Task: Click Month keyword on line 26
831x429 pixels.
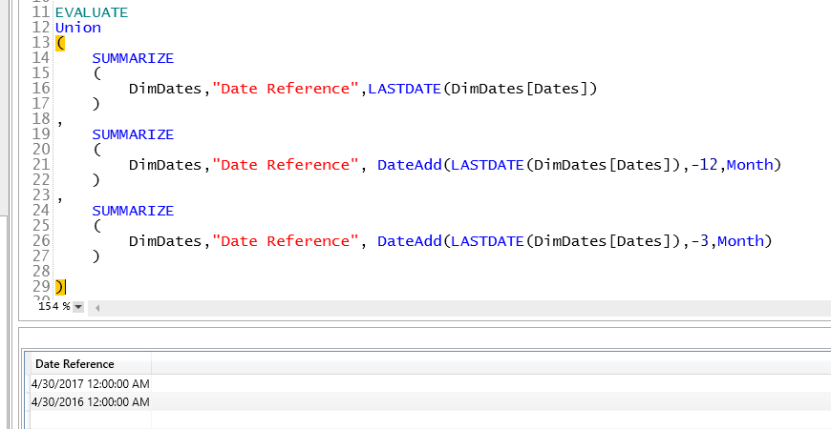Action: 741,240
